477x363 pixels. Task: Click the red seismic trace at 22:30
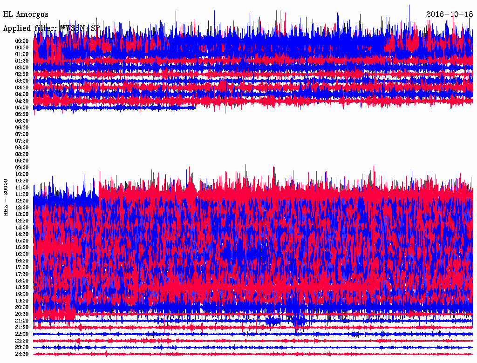253,341
